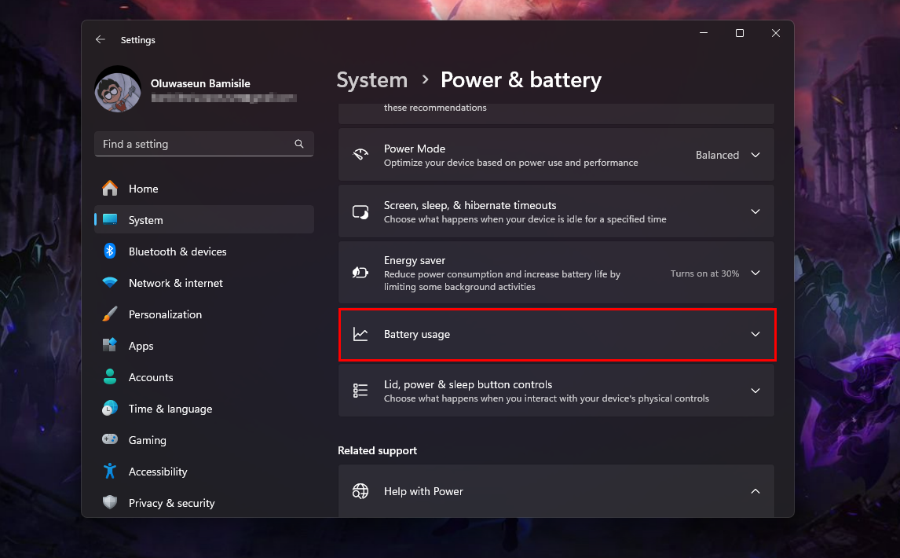Click the Bluetooth icon in sidebar
The image size is (900, 558).
tap(110, 251)
